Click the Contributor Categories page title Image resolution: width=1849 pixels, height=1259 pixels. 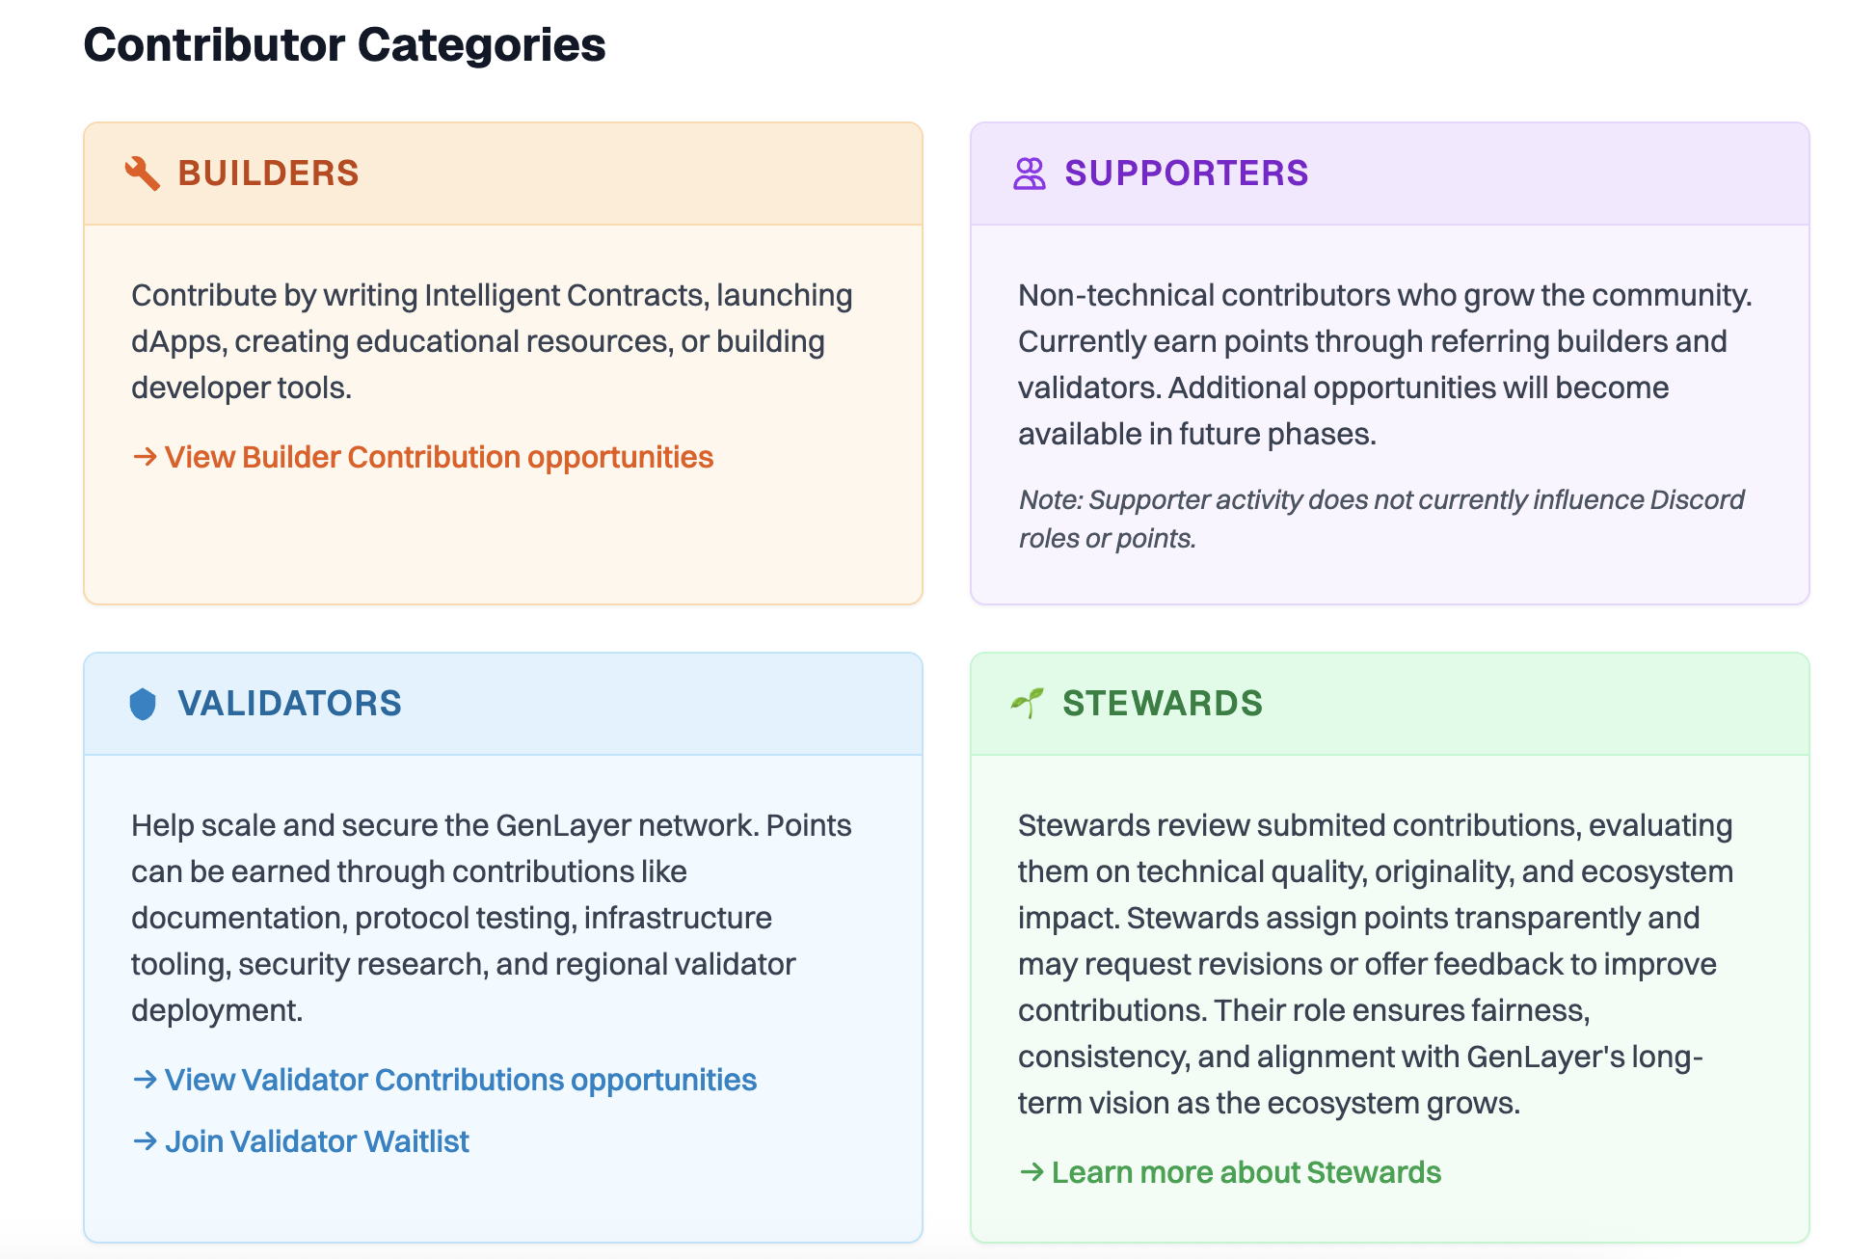click(x=344, y=45)
